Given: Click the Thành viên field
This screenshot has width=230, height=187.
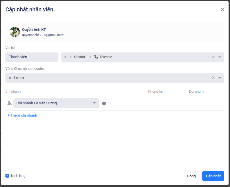Looking at the screenshot, I should click(32, 57).
